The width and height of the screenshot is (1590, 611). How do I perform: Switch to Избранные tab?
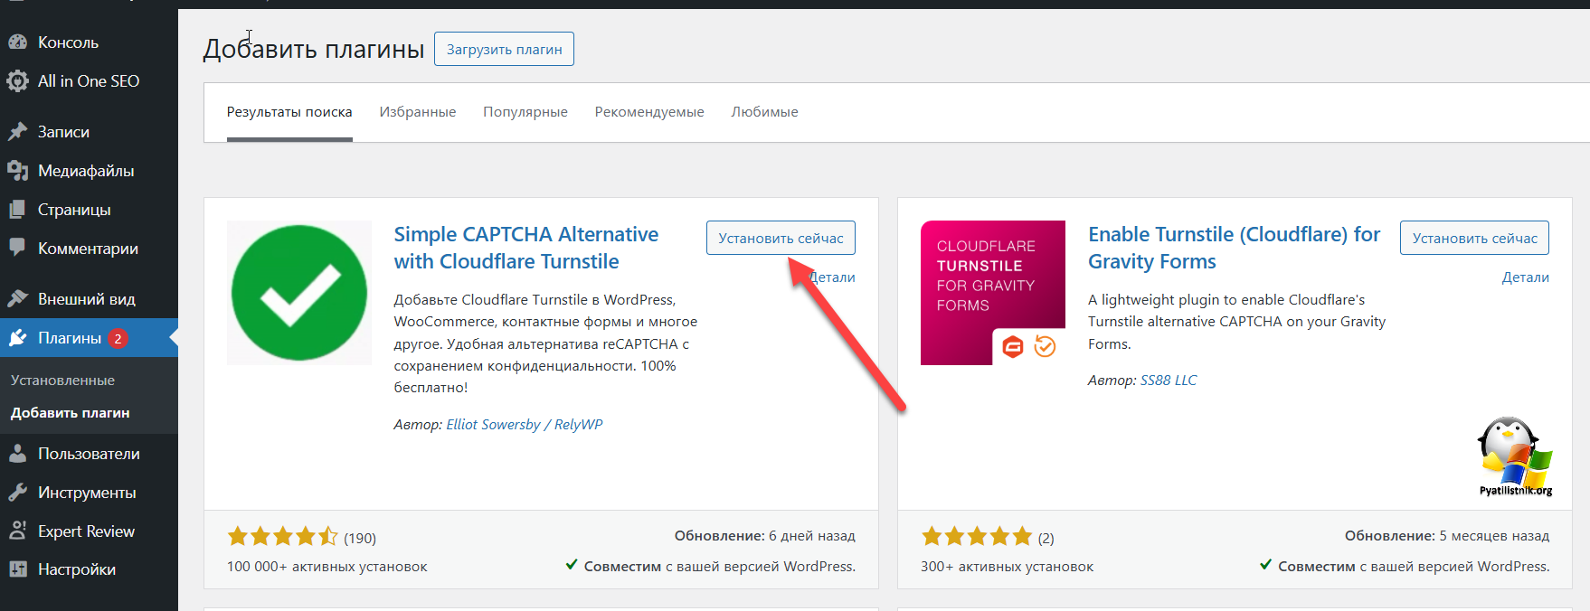(x=418, y=112)
